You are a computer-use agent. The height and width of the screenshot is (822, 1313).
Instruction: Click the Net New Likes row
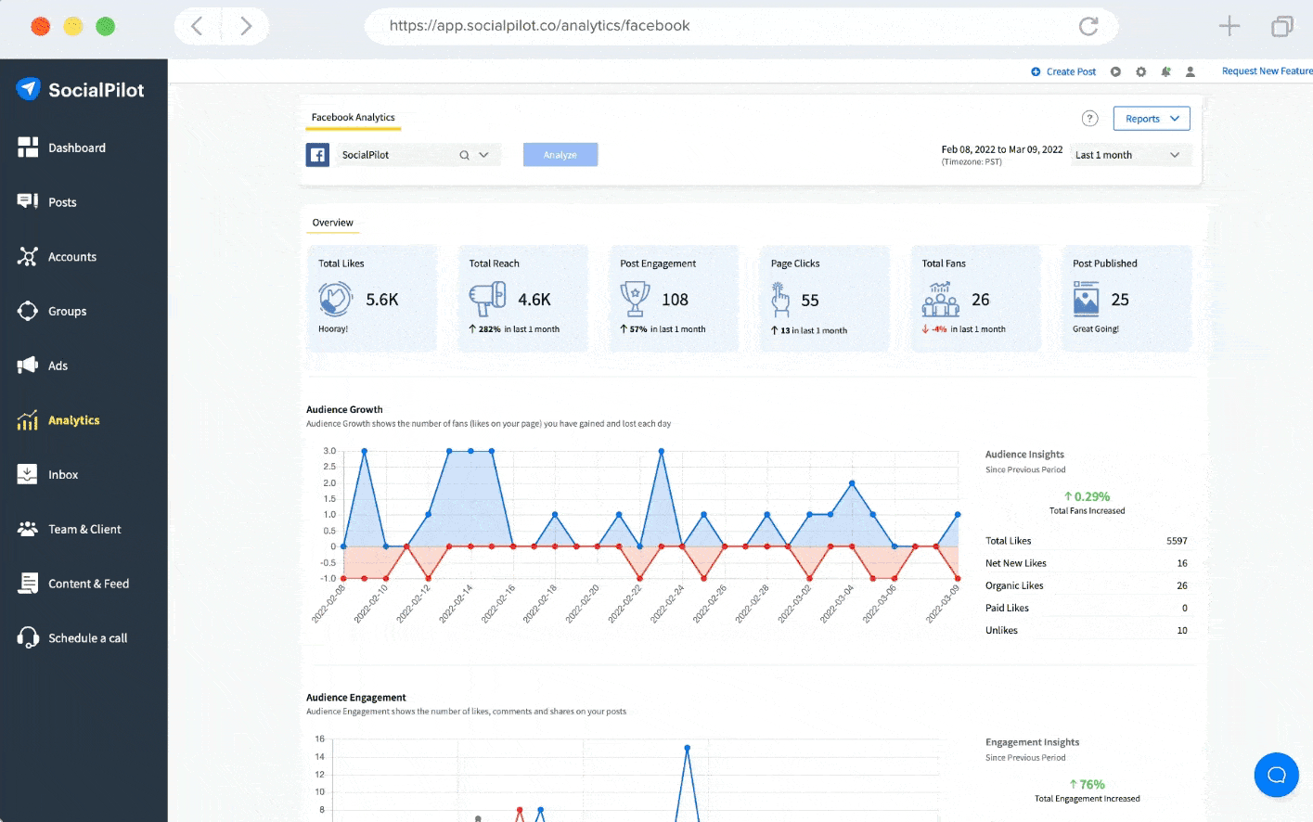[1087, 563]
